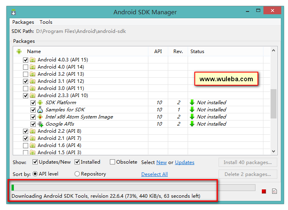Click the folder icon for Android 2.2 (API 8)
288x210 pixels.
pos(33,131)
